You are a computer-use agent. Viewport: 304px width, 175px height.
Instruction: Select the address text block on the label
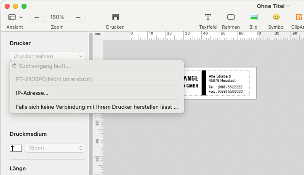(x=226, y=84)
